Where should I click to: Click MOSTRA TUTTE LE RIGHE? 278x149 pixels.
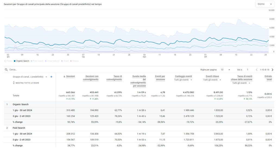(x=27, y=83)
